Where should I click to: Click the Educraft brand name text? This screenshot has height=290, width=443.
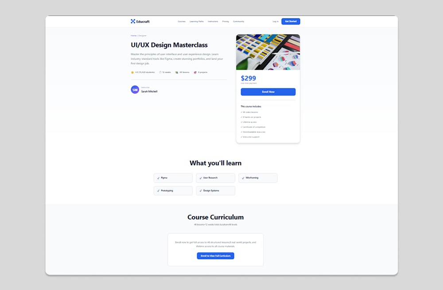coord(143,21)
